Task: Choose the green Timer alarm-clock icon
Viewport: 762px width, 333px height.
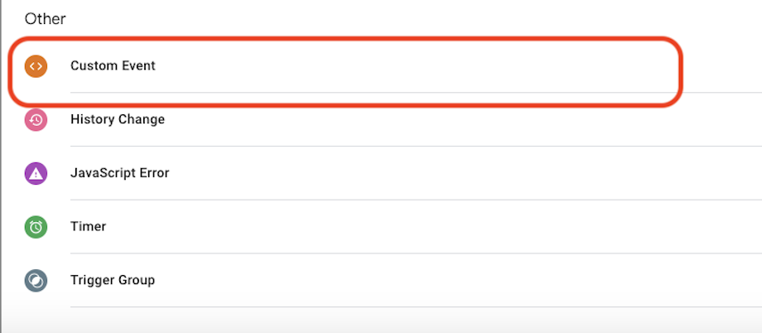Action: [x=36, y=226]
